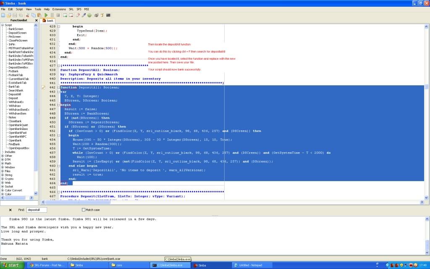Enable the Match case checkbox
Screen dimensions: 430x269
(x=84, y=210)
